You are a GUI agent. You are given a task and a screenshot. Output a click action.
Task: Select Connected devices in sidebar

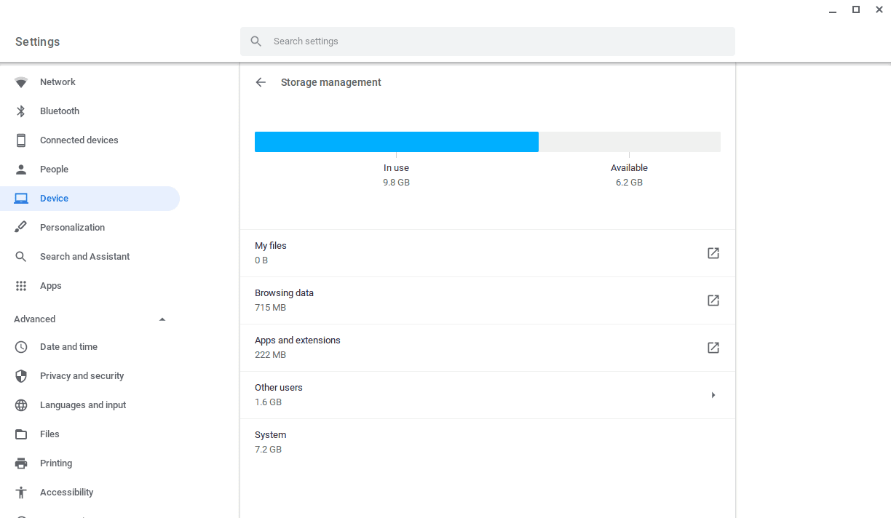click(x=79, y=140)
